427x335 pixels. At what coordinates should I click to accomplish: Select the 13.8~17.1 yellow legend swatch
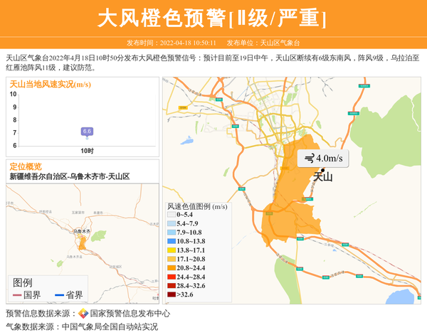pyautogui.click(x=171, y=250)
